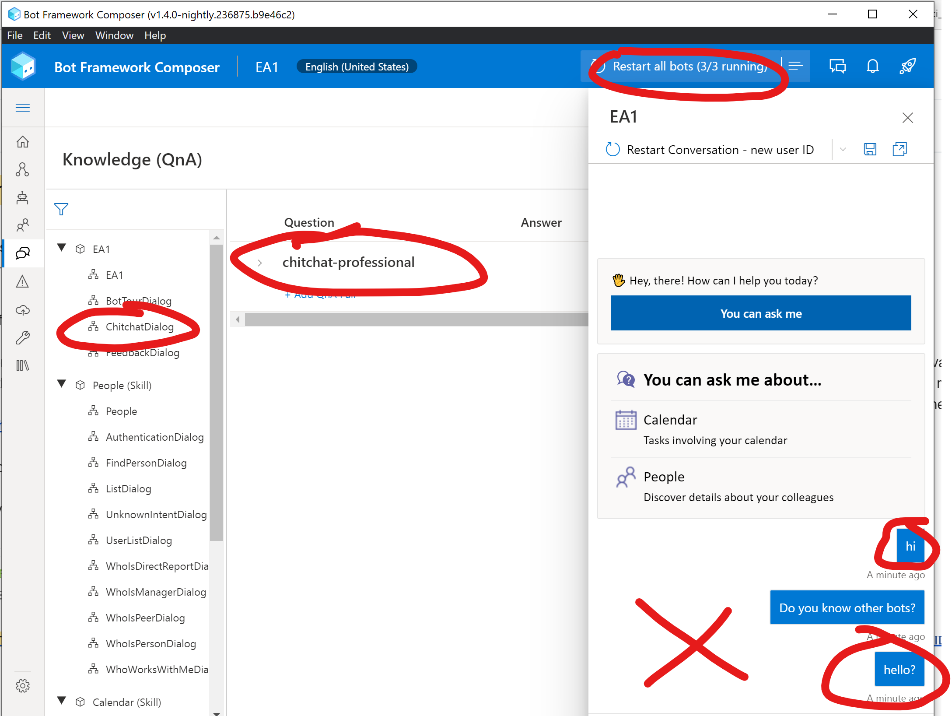Screen dimensions: 952x716
Task: Select the Create/flow design icon
Action: 23,170
